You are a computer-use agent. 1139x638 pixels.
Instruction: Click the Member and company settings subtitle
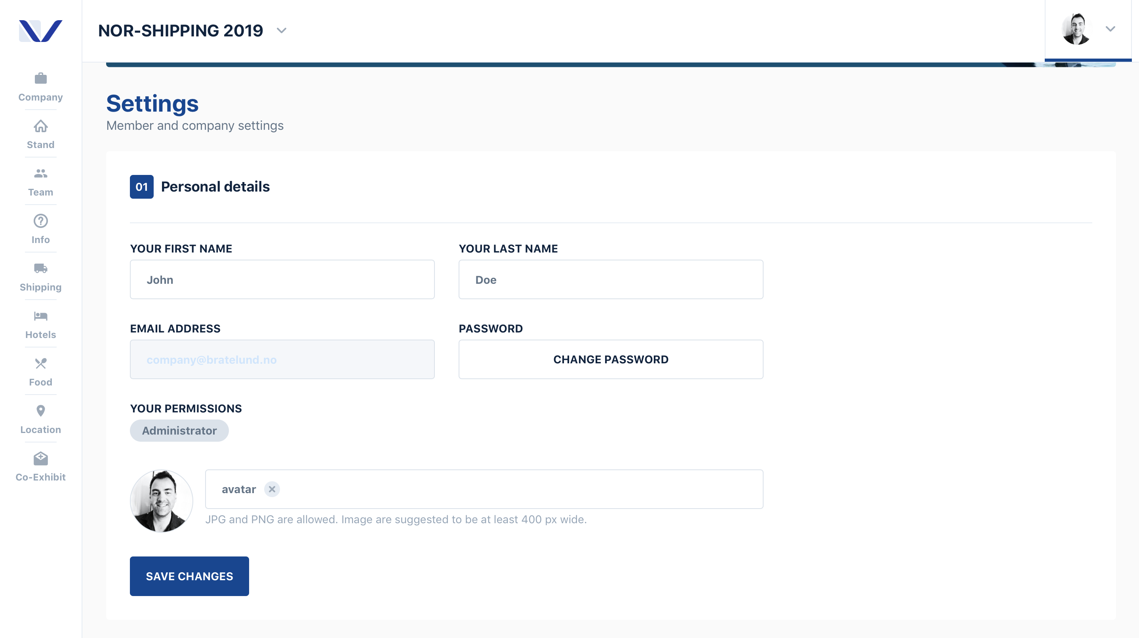[x=195, y=125]
